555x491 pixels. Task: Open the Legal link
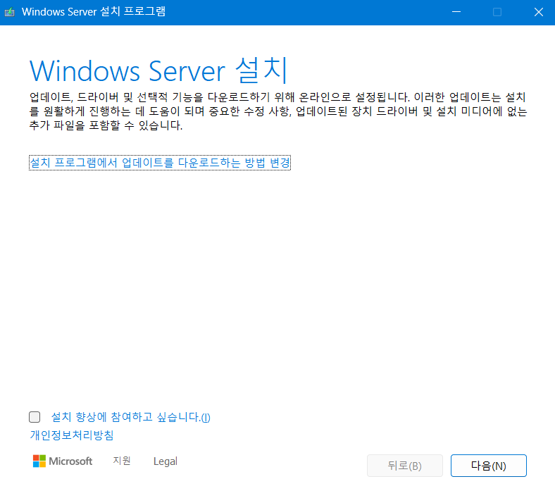pos(165,461)
